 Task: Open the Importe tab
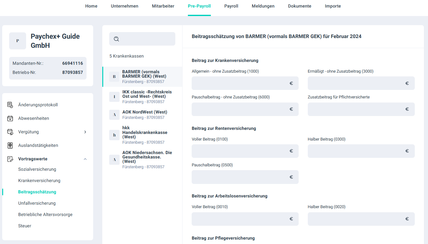pos(333,6)
